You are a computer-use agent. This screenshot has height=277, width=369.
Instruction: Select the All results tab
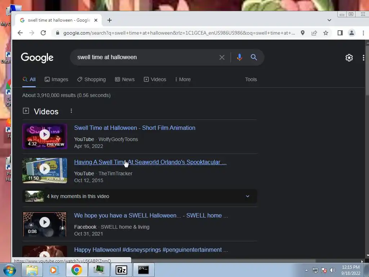tap(29, 79)
